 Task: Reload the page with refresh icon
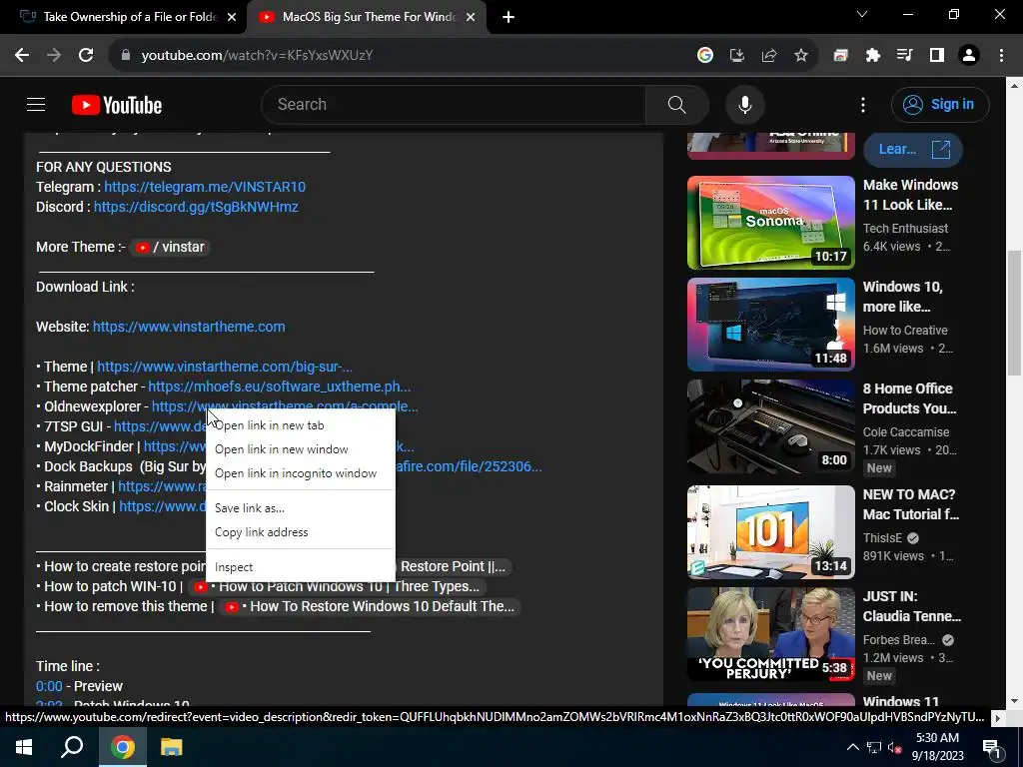(x=86, y=56)
